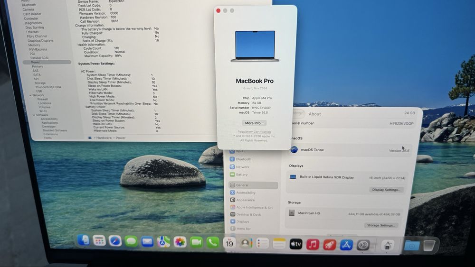Viewport: 475px width, 267px height.
Task: Click the macOS Tahoe icon in About pane
Action: (x=294, y=149)
